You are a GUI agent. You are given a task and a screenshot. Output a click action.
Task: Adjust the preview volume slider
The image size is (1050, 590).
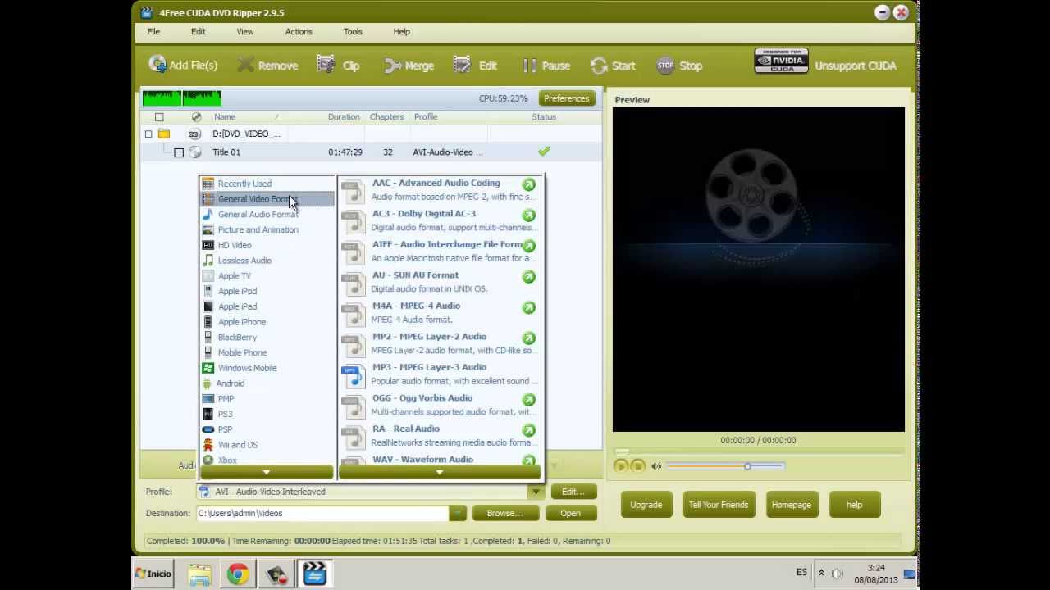tap(725, 466)
